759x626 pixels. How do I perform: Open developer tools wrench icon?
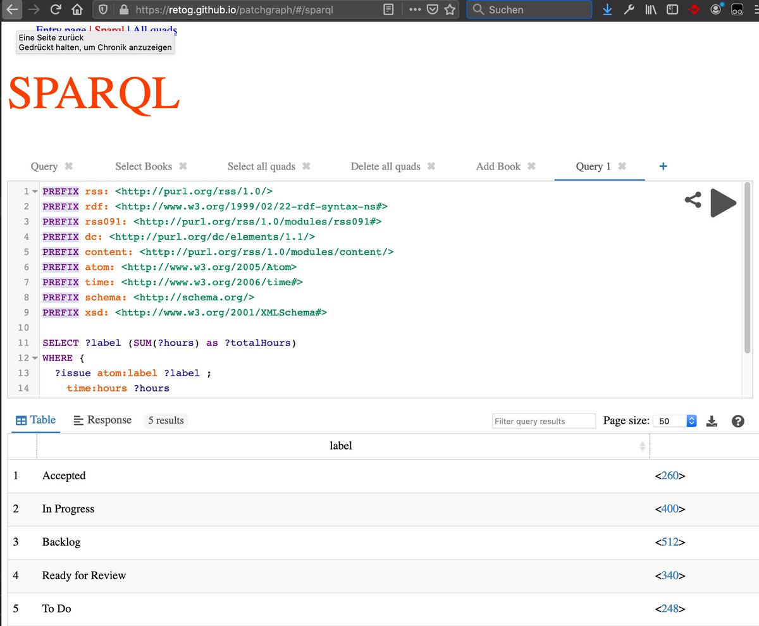[629, 9]
